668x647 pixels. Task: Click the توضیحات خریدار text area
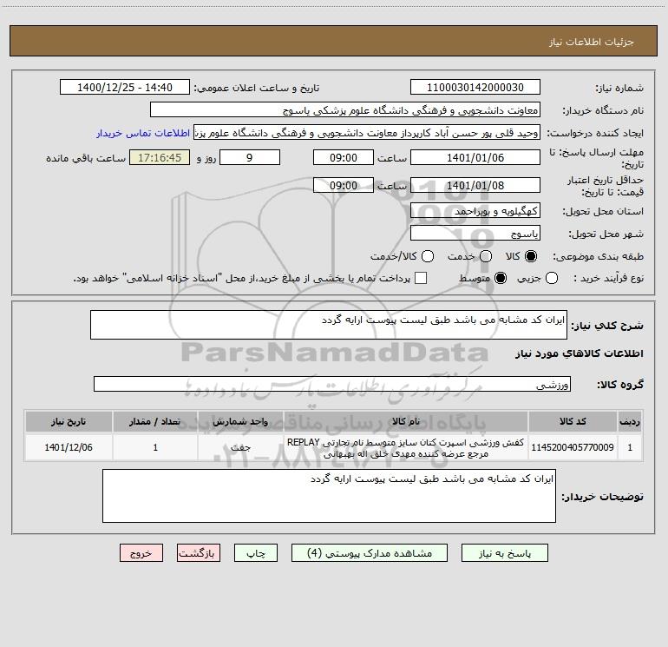[329, 496]
